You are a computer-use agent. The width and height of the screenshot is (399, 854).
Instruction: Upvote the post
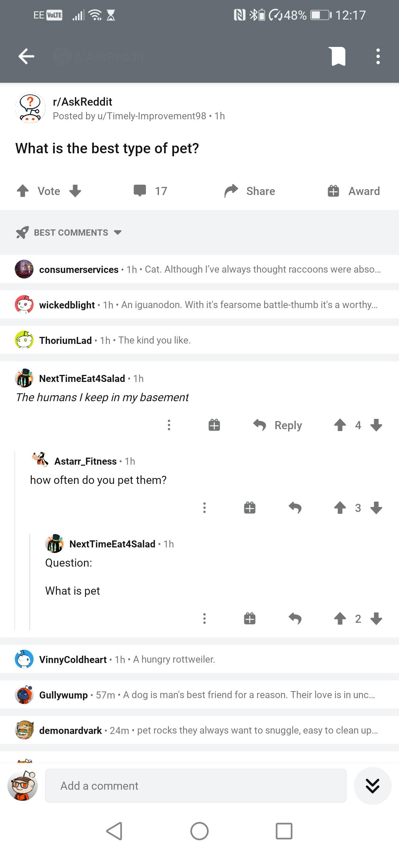click(23, 191)
